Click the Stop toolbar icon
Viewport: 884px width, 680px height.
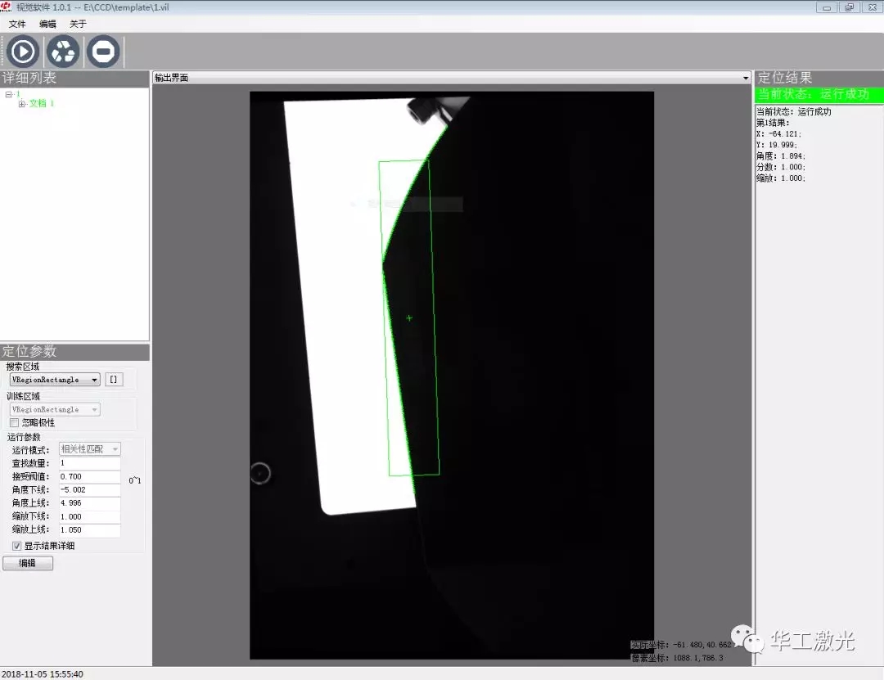pos(103,52)
